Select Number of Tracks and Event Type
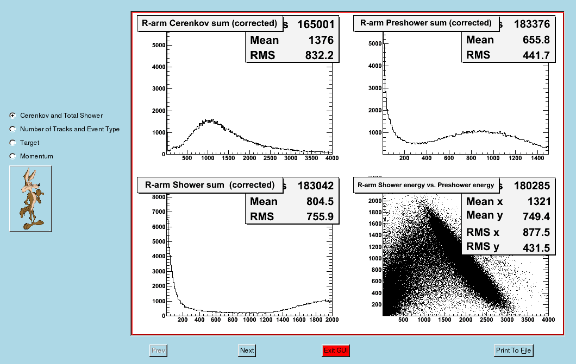The image size is (576, 364). click(12, 129)
